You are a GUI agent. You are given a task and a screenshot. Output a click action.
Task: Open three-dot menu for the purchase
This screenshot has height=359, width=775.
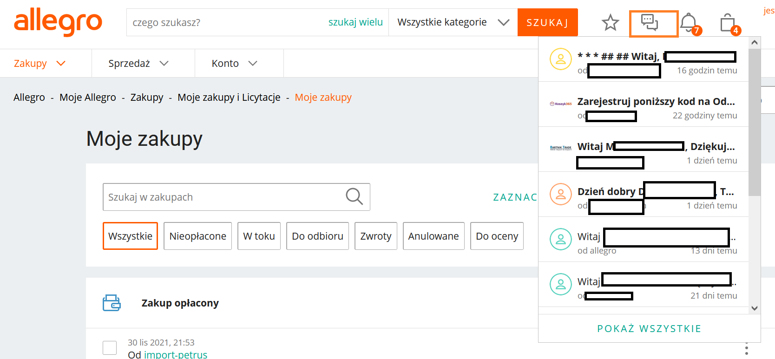746,348
